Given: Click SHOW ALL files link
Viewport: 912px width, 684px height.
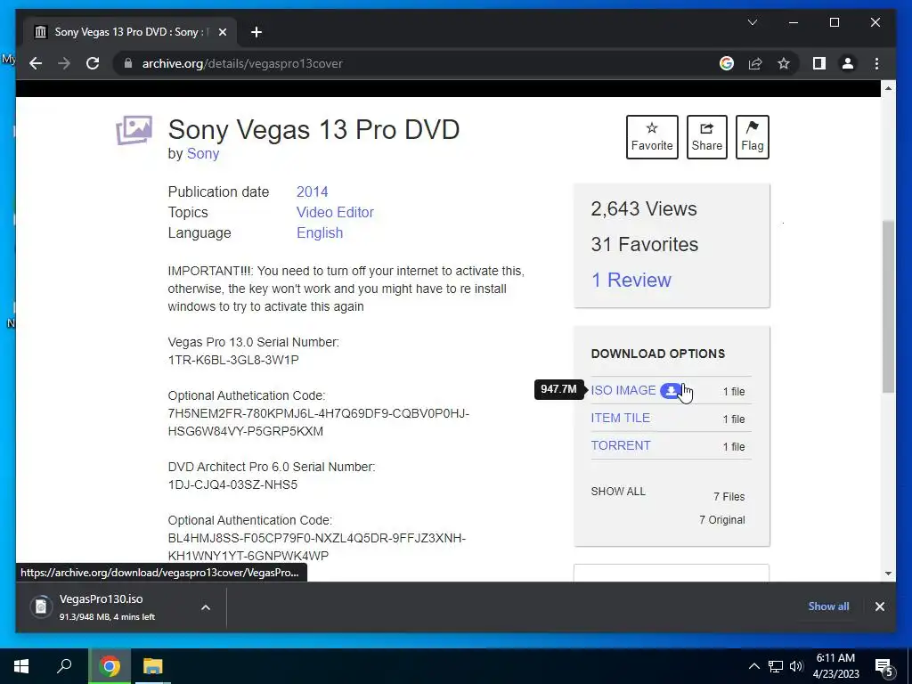Looking at the screenshot, I should click(618, 492).
